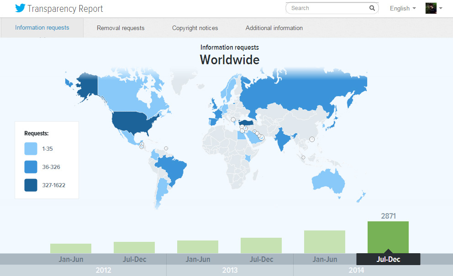Click the 36-326 legend color swatch

click(x=31, y=167)
